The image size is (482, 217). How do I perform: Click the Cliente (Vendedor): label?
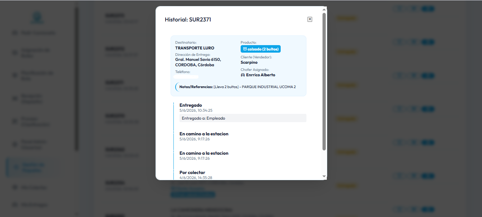256,57
